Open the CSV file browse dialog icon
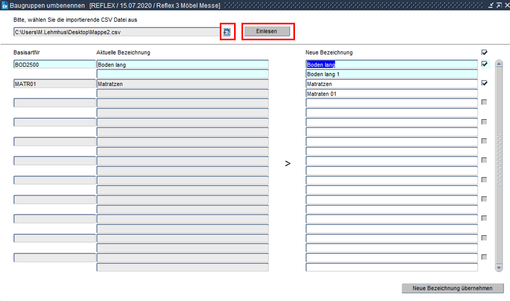Viewport: 510px width, 301px height. click(227, 32)
